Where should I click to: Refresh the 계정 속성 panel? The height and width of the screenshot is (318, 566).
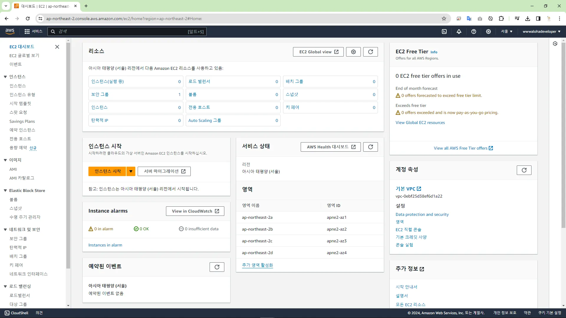(524, 170)
